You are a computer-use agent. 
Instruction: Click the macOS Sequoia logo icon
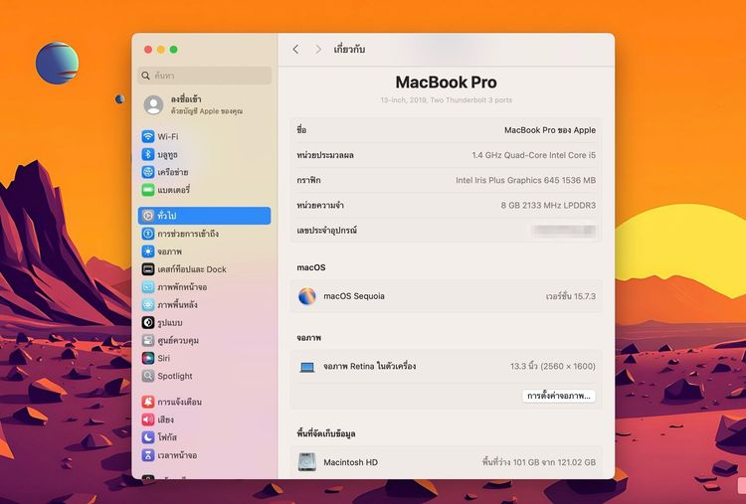coord(307,296)
